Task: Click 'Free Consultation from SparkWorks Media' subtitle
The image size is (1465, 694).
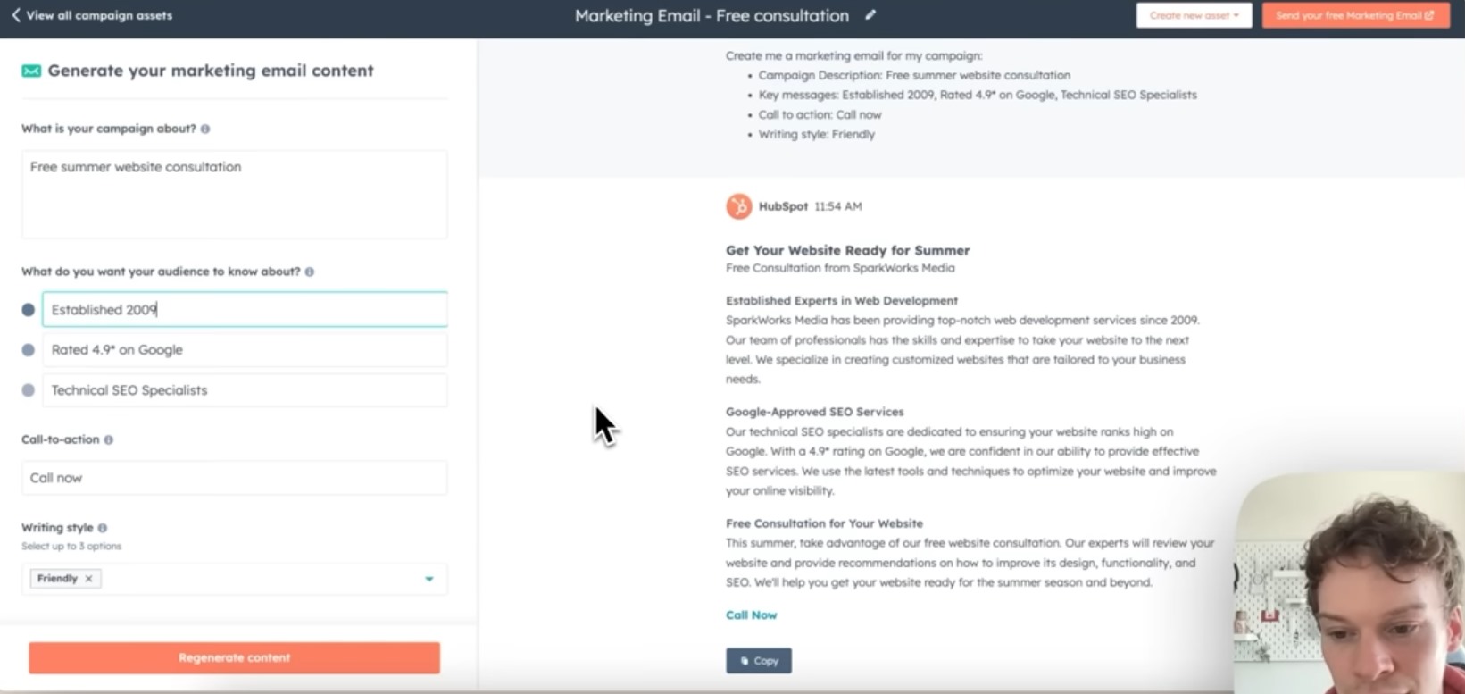Action: click(x=840, y=268)
